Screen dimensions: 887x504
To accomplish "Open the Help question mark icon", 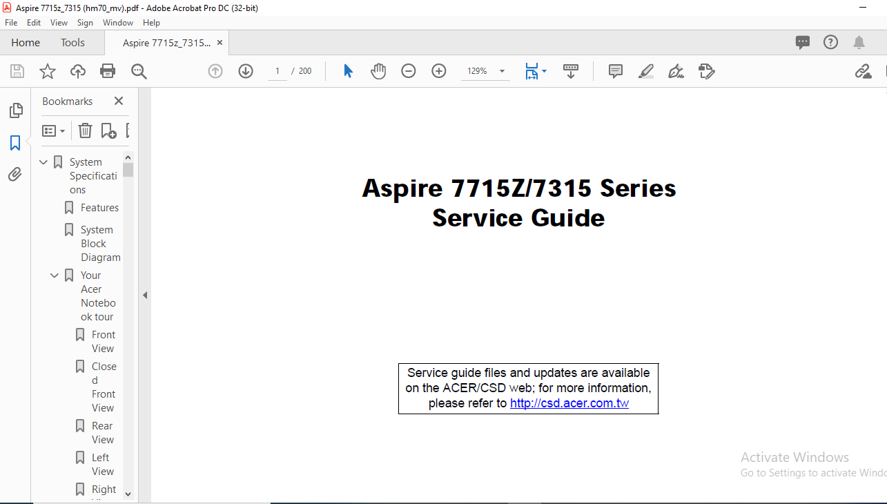I will [830, 42].
